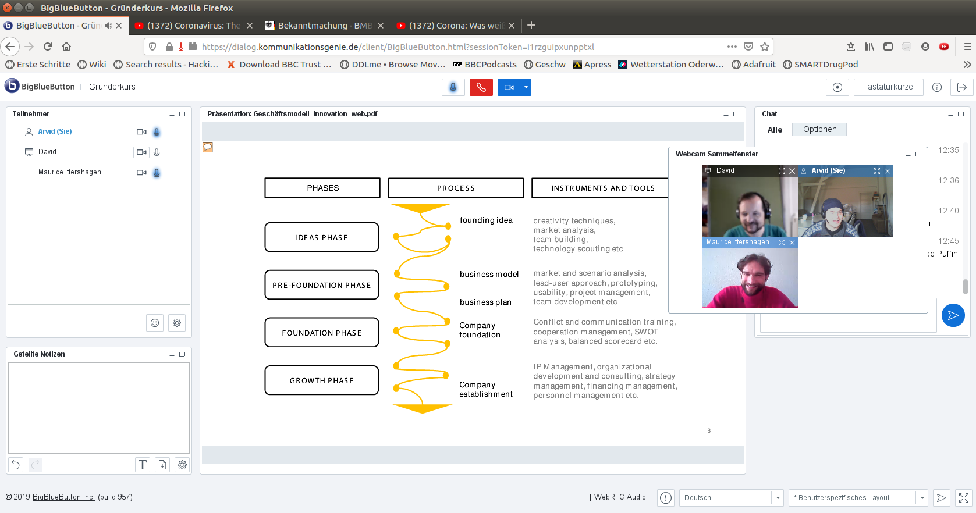Save shared notes with download icon
Viewport: 976px width, 513px height.
pos(162,465)
